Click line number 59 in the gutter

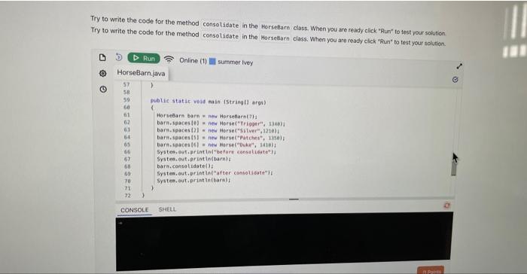[x=126, y=100]
